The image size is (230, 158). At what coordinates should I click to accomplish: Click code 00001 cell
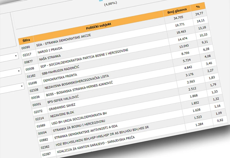(x=37, y=104)
